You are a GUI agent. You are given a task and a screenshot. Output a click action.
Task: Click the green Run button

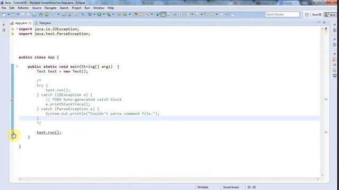pyautogui.click(x=99, y=14)
